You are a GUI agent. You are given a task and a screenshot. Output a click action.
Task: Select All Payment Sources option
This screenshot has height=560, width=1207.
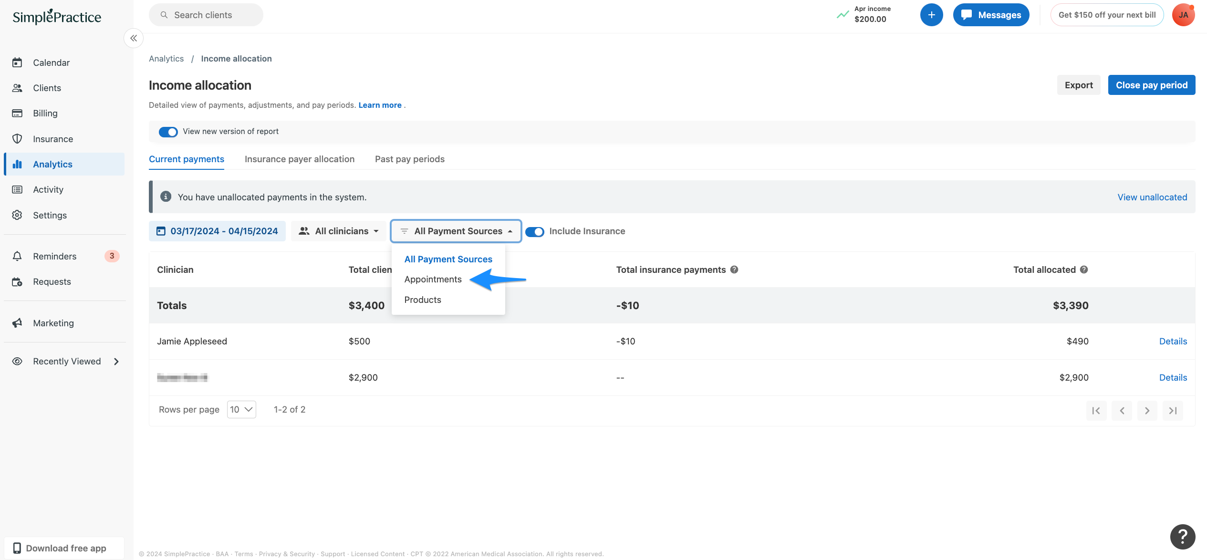click(x=448, y=259)
